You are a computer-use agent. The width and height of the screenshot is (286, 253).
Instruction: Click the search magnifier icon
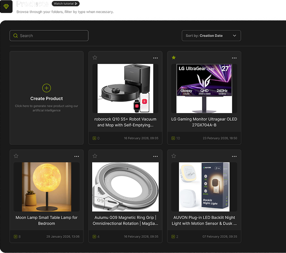pos(15,36)
